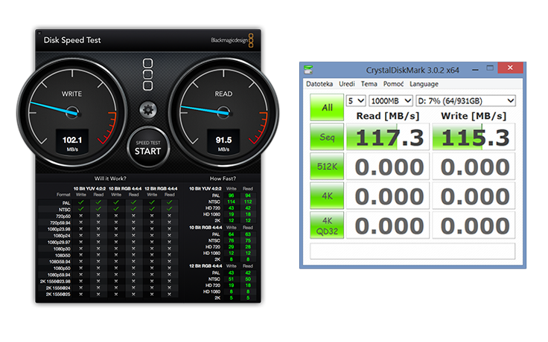Viewport: 548px width, 342px height.
Task: Open the test count dropdown showing 5
Action: (x=356, y=101)
